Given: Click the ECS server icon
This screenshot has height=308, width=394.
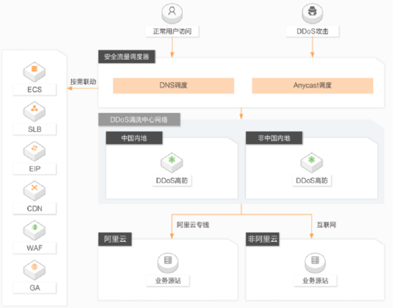Looking at the screenshot, I should click(34, 72).
